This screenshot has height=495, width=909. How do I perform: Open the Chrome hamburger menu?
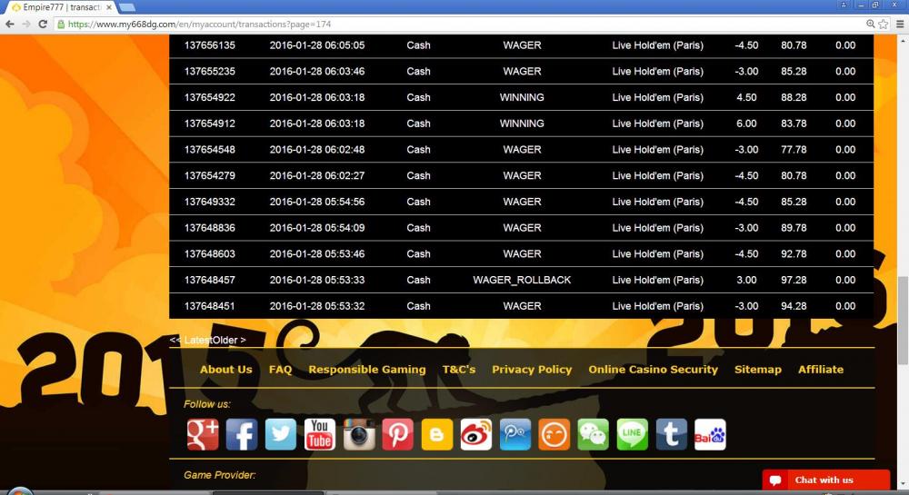click(900, 24)
